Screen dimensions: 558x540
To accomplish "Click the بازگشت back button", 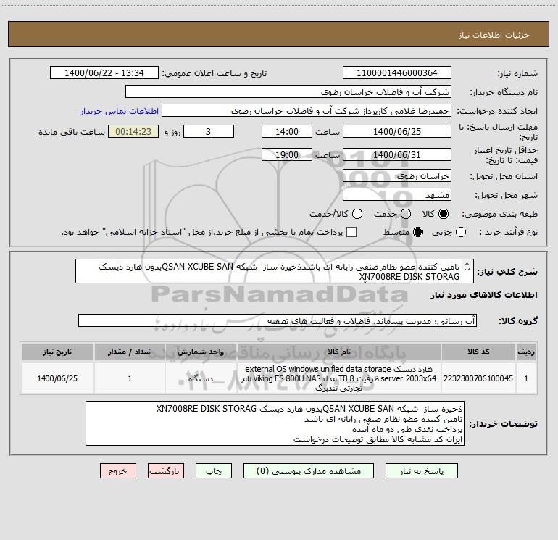I will click(166, 470).
